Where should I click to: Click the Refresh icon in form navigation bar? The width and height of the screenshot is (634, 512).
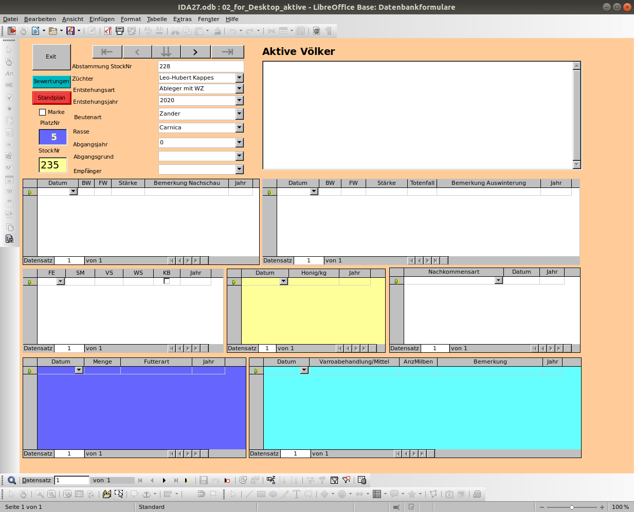coord(243,480)
